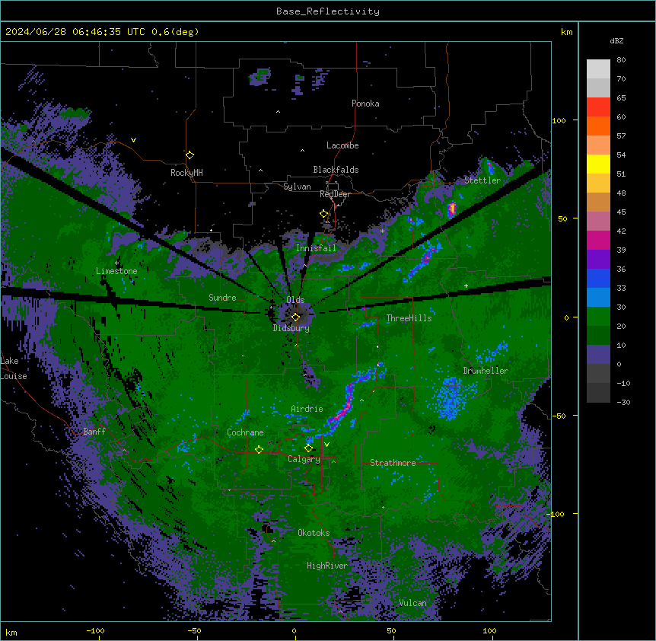Click the white 80 dBZ legend swatch

598,69
